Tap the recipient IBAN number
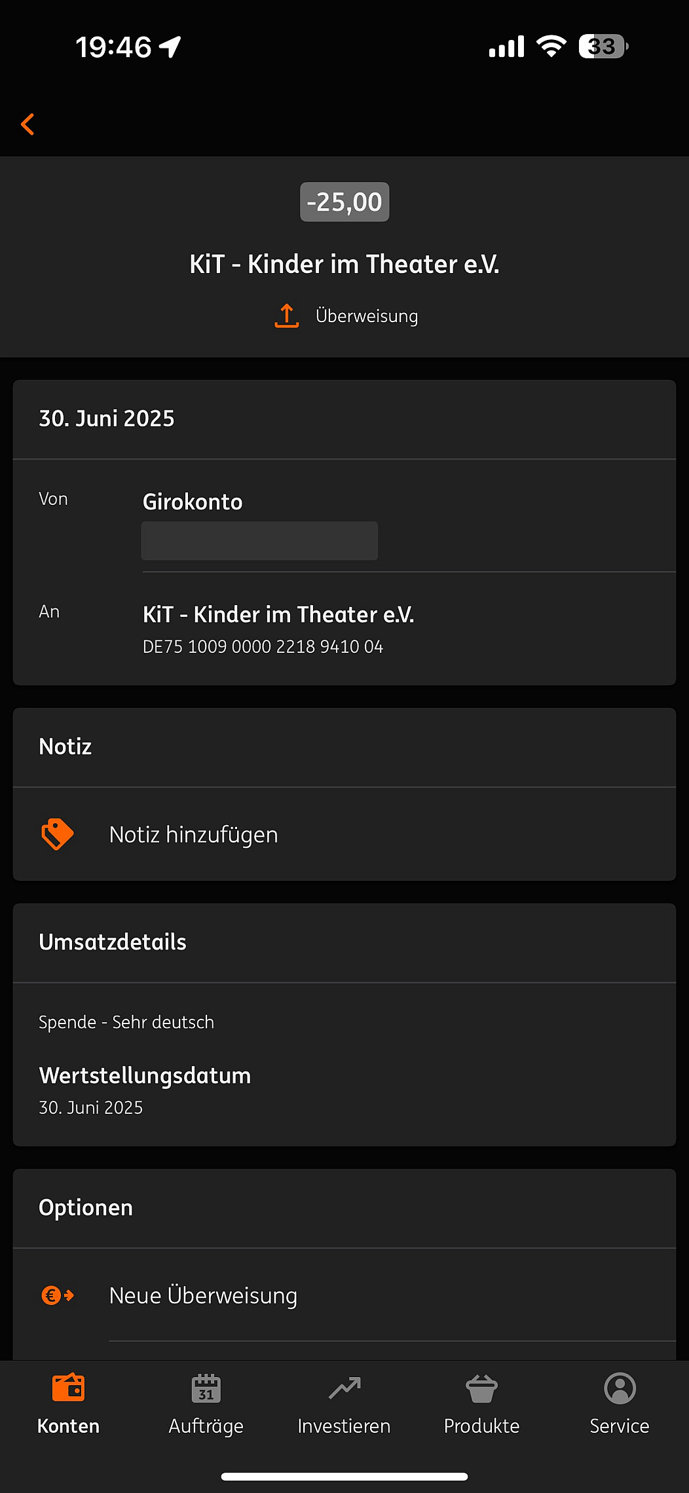Viewport: 689px width, 1493px height. [x=263, y=647]
